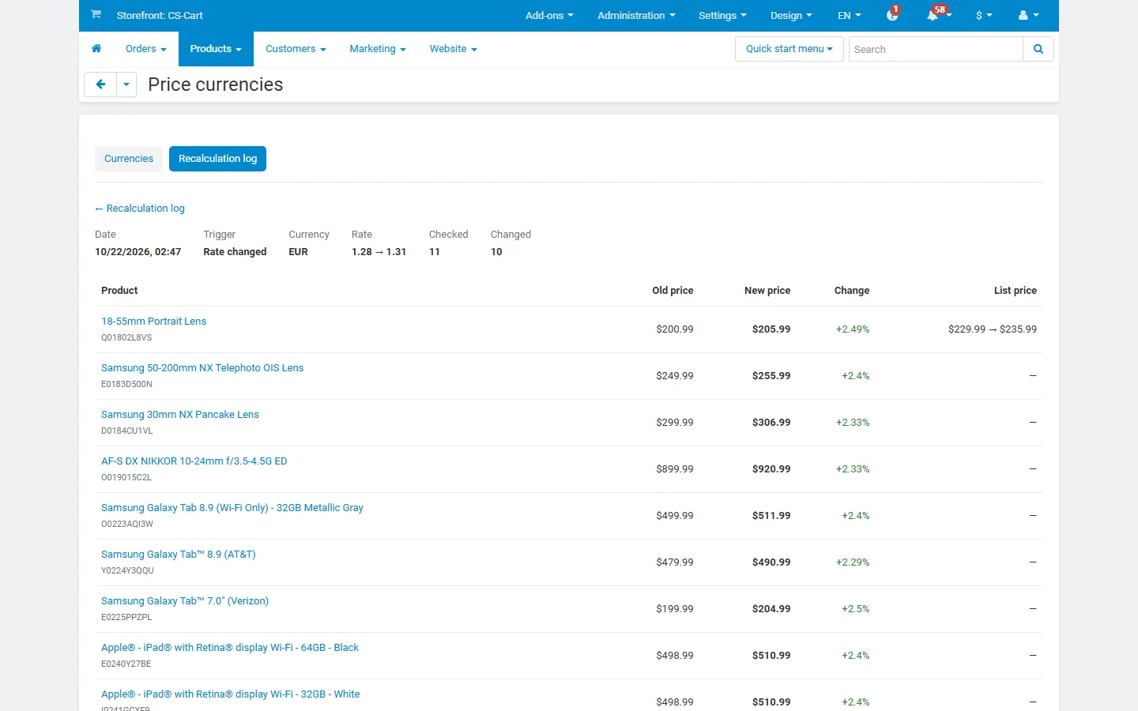
Task: Open the user account menu icon
Action: coord(1028,15)
